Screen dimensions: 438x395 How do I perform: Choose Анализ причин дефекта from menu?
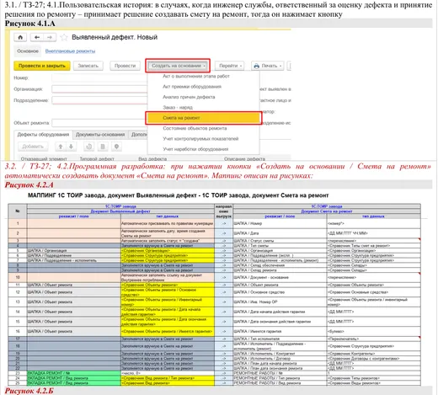(189, 97)
